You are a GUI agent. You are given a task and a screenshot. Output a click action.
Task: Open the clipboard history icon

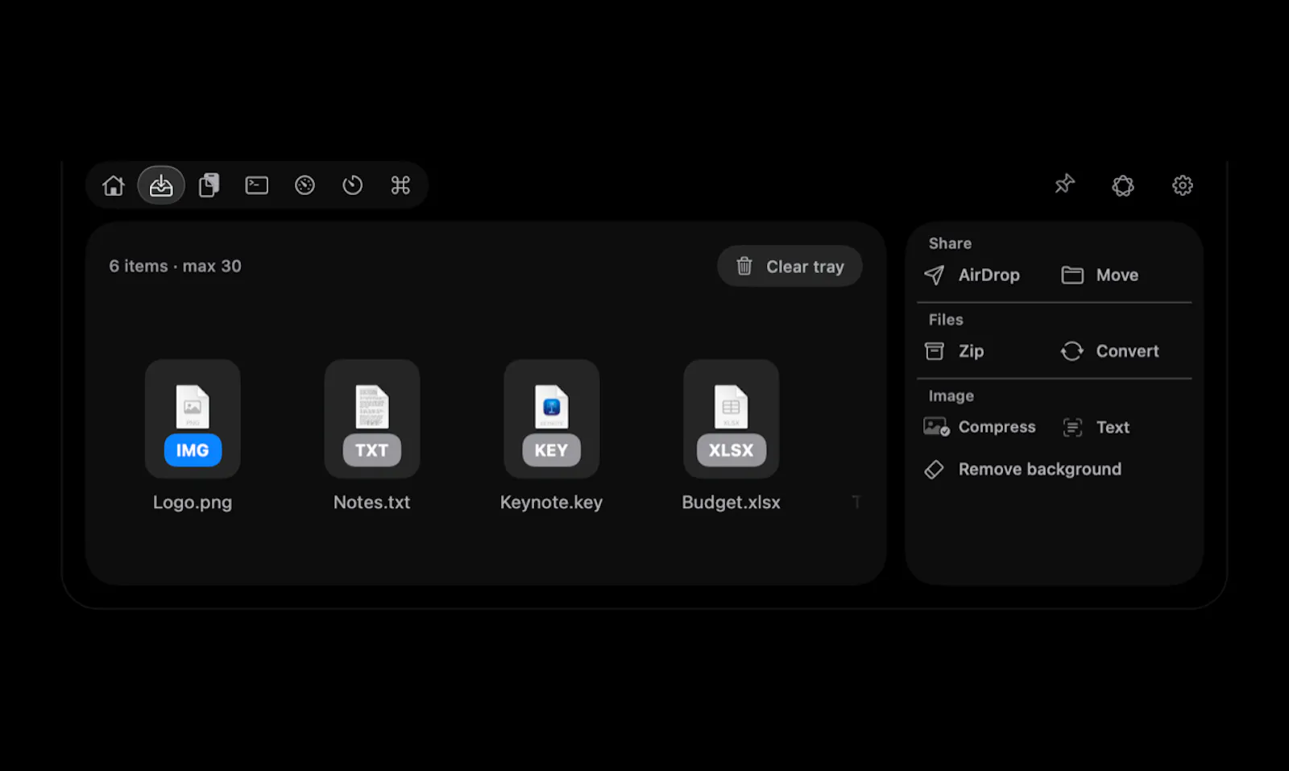pyautogui.click(x=209, y=185)
